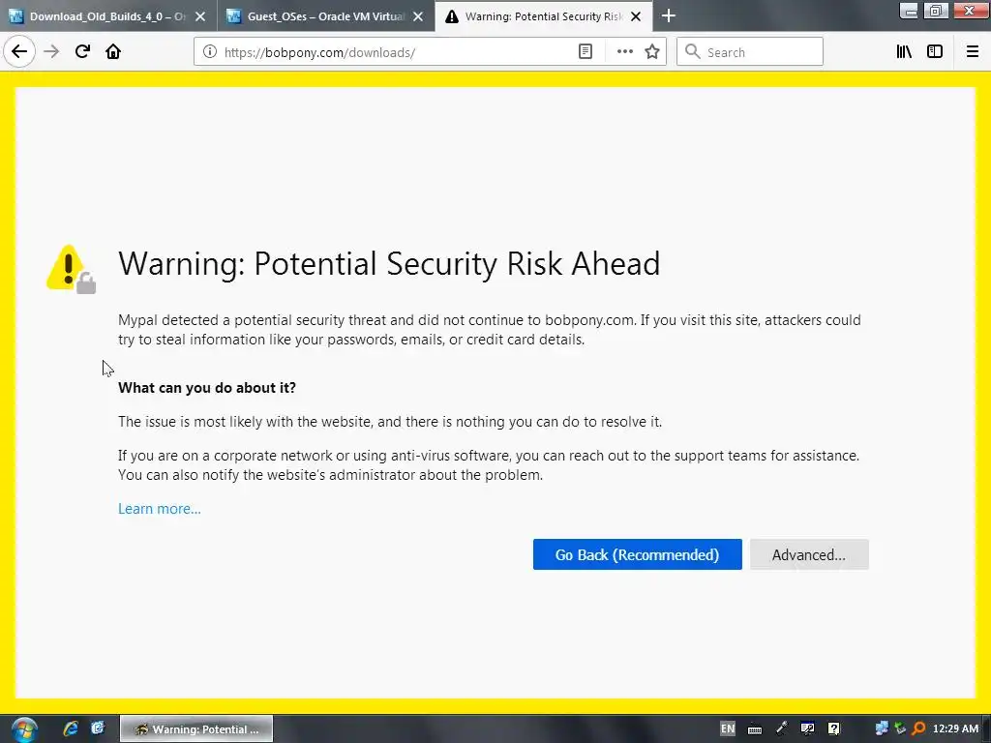Screen dimensions: 991x743
Task: Open the Advanced... options button
Action: (x=809, y=554)
